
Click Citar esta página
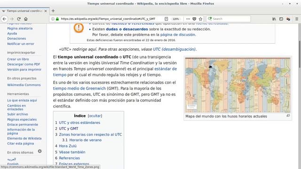point(21,143)
